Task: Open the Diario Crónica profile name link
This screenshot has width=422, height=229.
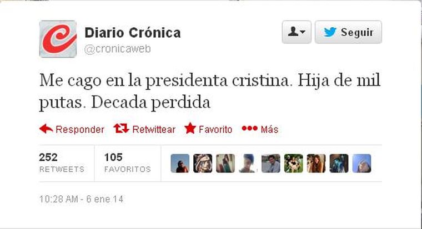Action: pyautogui.click(x=133, y=33)
